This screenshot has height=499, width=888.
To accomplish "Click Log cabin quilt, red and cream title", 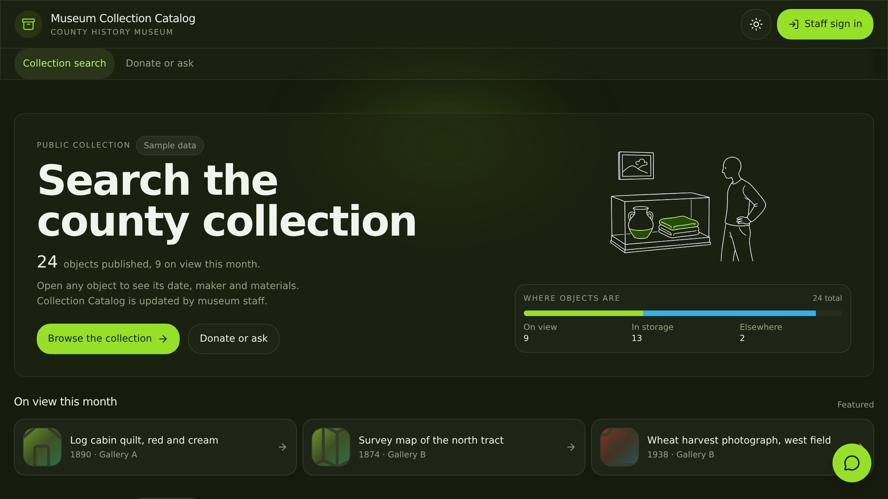I will pos(144,440).
